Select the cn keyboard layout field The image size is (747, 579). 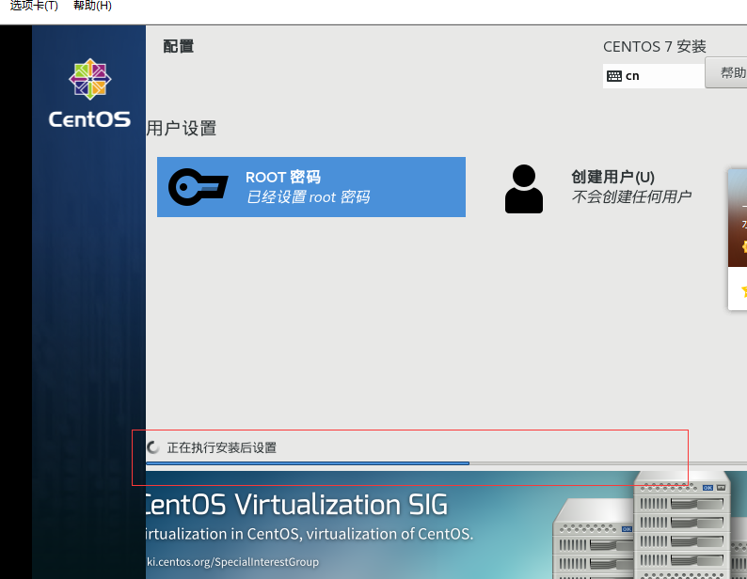tap(654, 76)
